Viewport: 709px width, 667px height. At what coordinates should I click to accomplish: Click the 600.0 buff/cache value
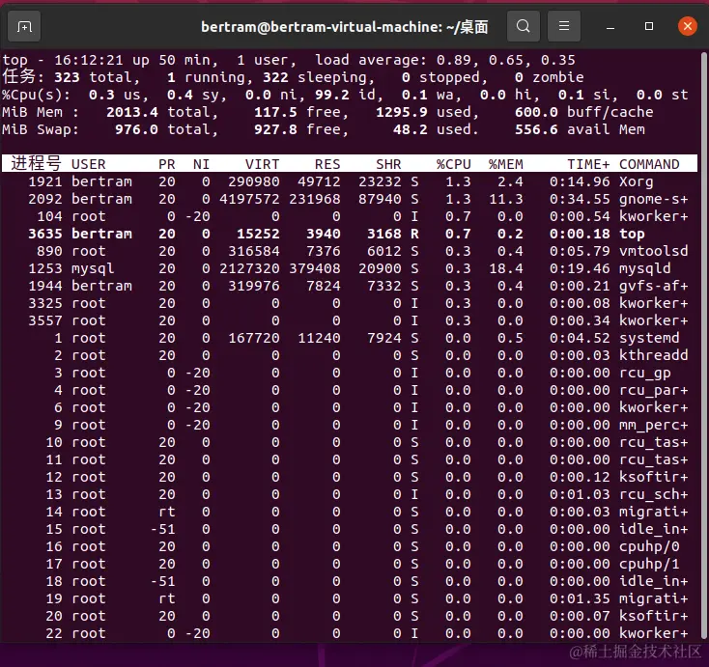point(536,112)
